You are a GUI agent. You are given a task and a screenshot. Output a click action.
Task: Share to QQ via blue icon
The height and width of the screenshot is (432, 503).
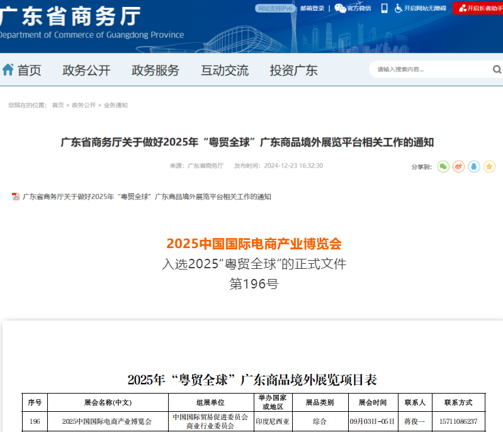tap(474, 167)
